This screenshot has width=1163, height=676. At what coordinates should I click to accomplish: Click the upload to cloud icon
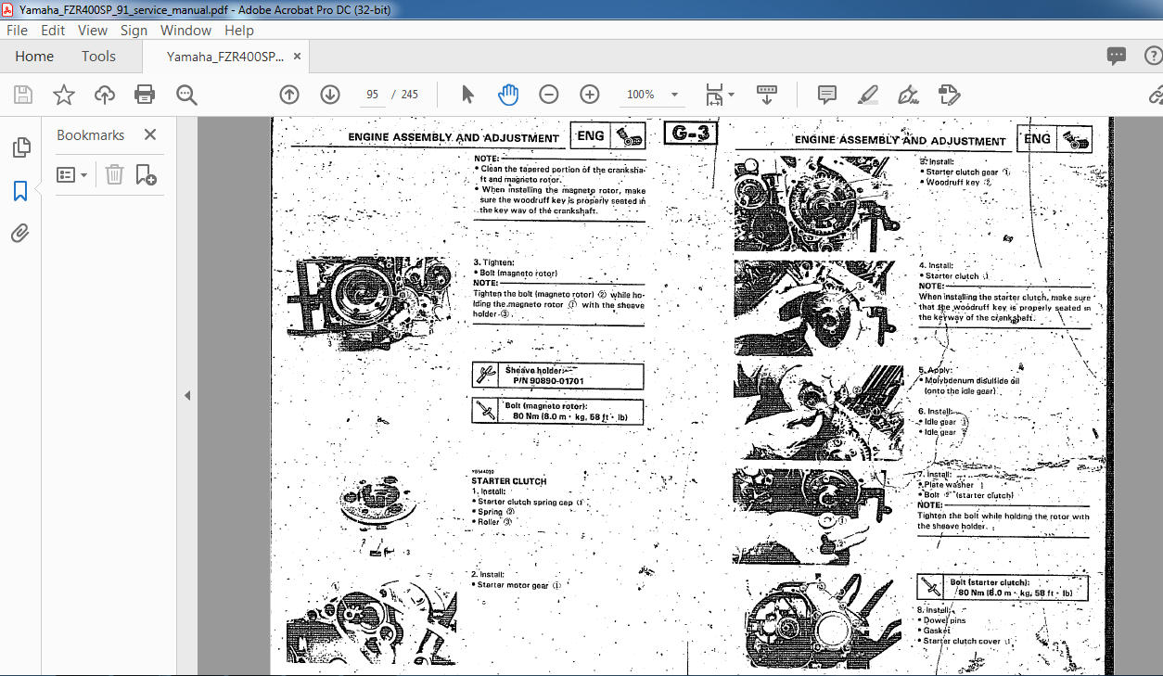pyautogui.click(x=105, y=95)
